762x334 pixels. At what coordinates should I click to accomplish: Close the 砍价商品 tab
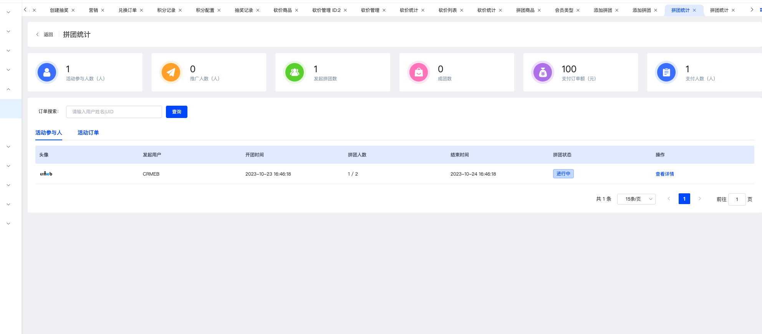coord(297,10)
